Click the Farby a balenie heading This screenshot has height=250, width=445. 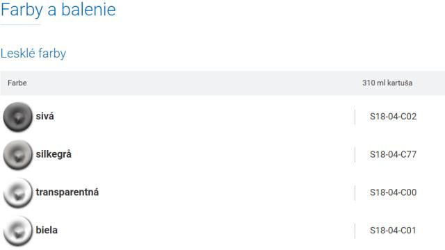[x=58, y=10]
